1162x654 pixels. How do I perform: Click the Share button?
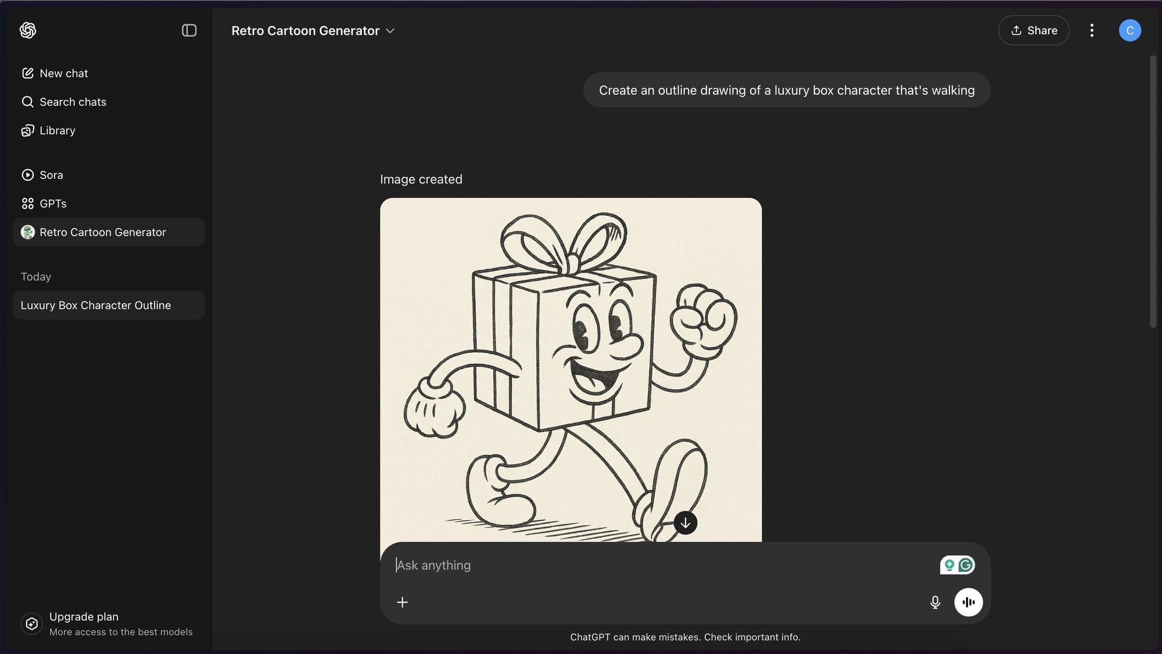(x=1034, y=30)
